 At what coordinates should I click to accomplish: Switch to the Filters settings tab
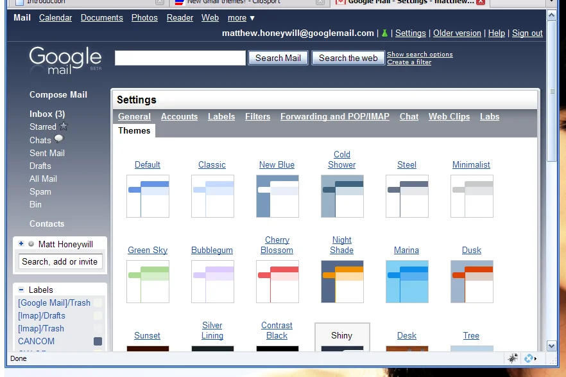click(x=258, y=117)
